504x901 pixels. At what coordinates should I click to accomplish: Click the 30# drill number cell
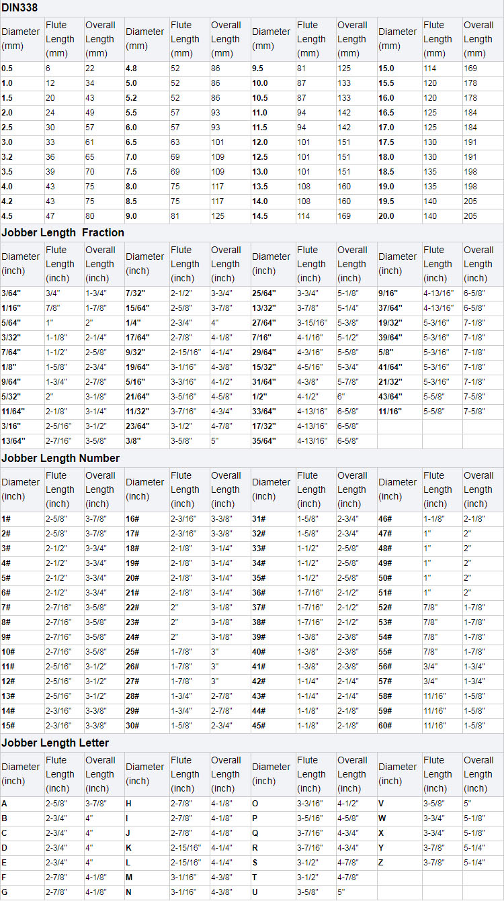point(132,726)
